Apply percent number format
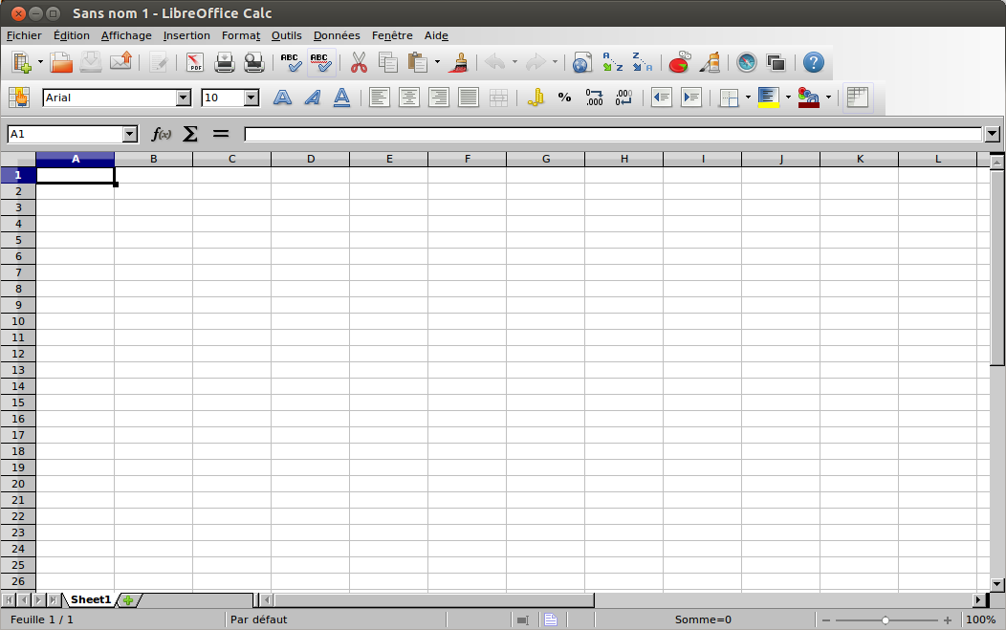Viewport: 1006px width, 630px height. pos(564,97)
